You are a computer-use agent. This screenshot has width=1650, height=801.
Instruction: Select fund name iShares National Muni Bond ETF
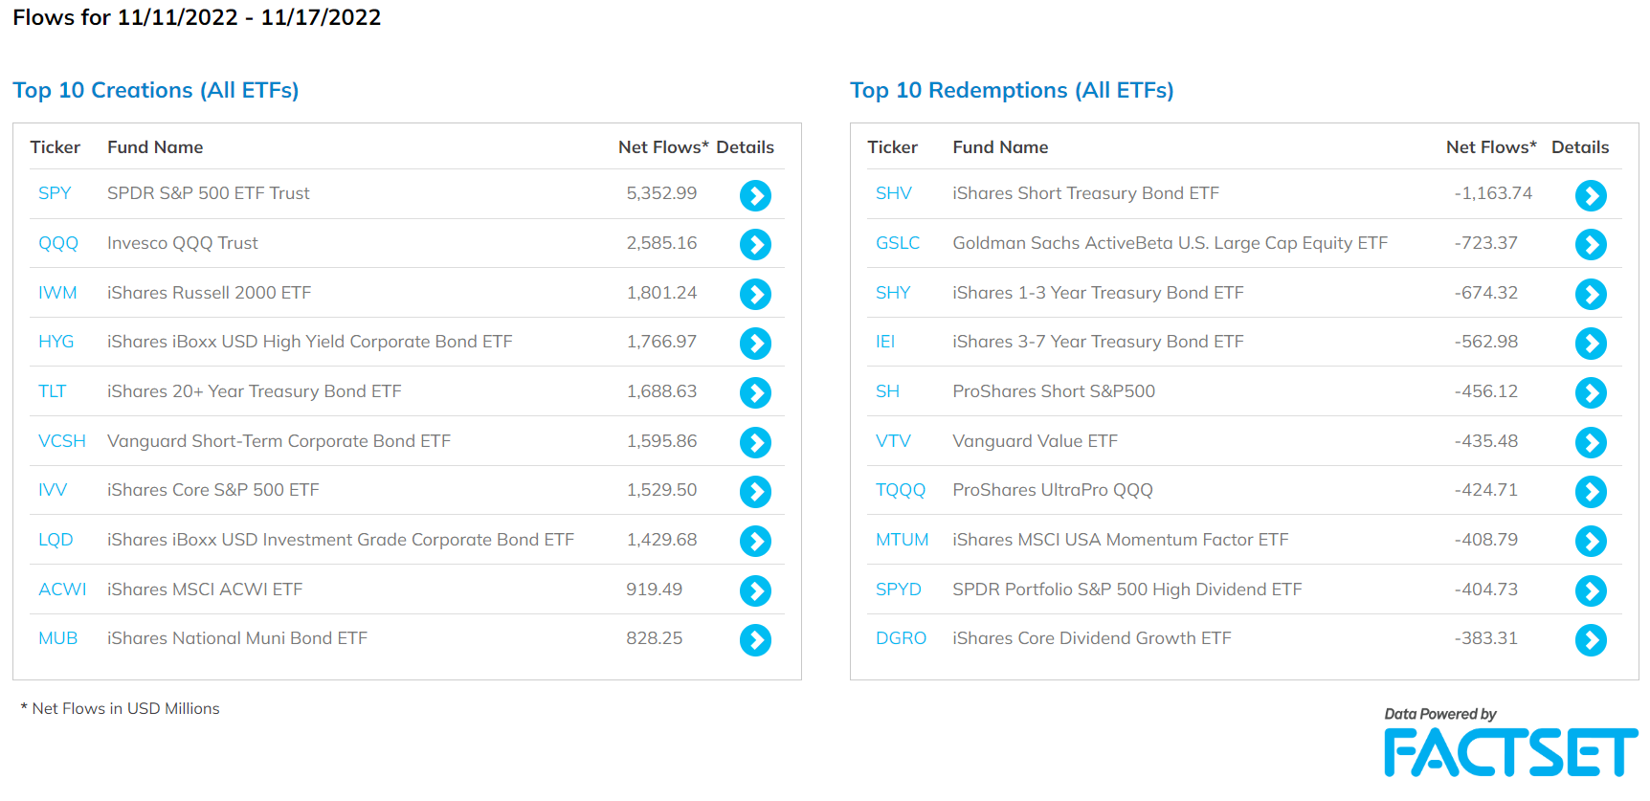(237, 638)
